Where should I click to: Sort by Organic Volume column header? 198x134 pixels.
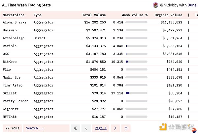pyautogui.click(x=168, y=15)
